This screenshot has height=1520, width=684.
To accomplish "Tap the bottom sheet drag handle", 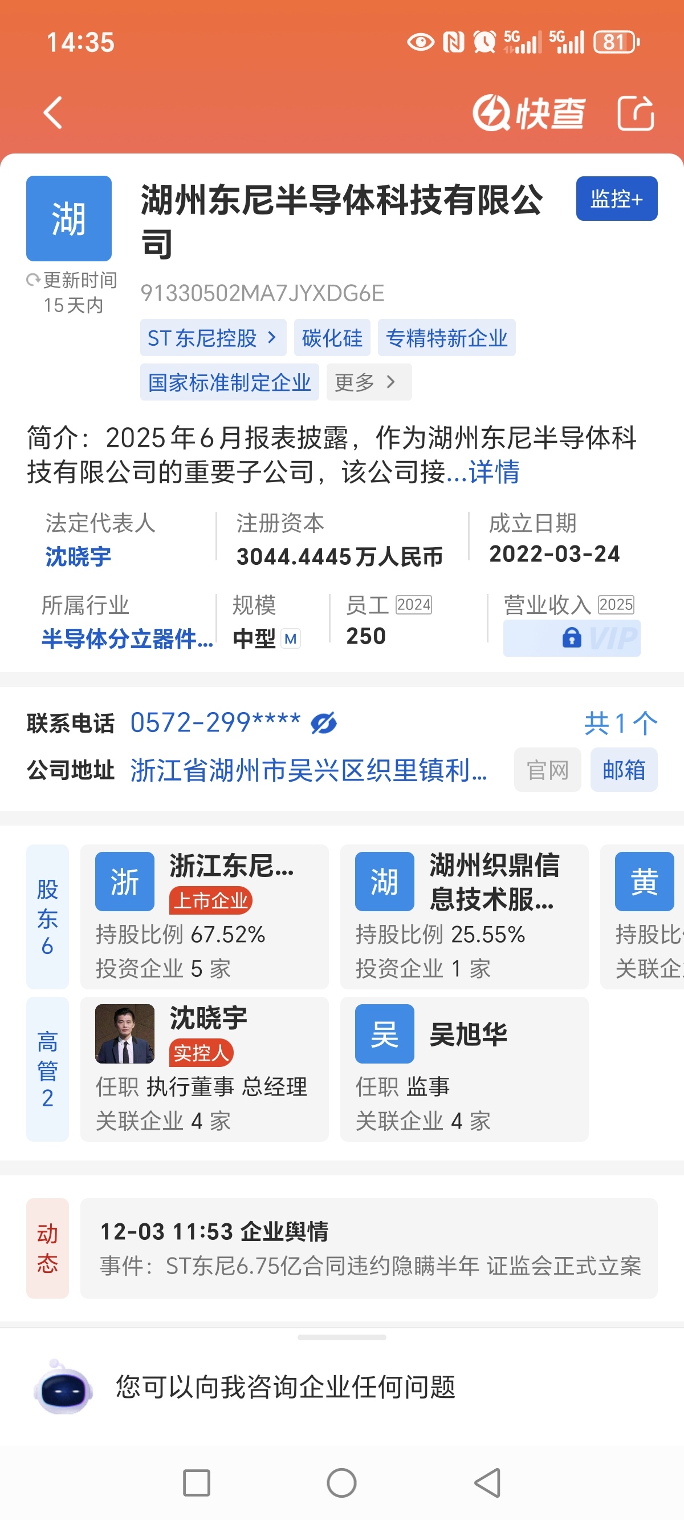I will (342, 1337).
